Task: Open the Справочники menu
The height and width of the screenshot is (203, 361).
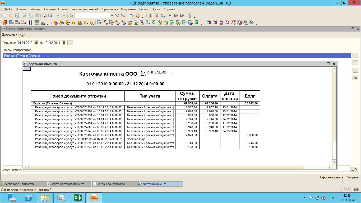Action: (109, 9)
